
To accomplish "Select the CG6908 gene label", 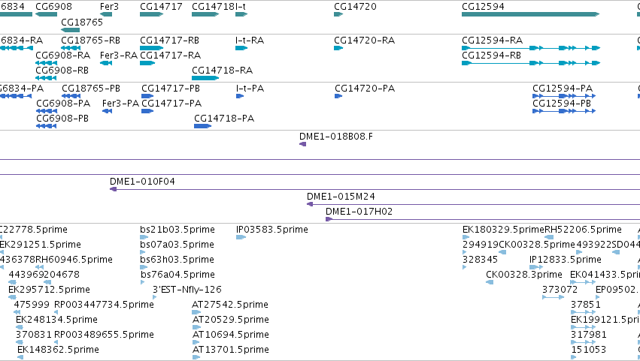I will click(x=53, y=7).
